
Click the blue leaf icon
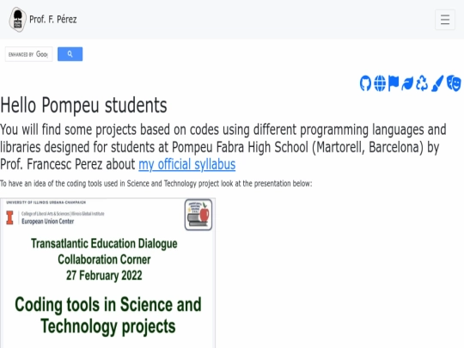pyautogui.click(x=407, y=83)
